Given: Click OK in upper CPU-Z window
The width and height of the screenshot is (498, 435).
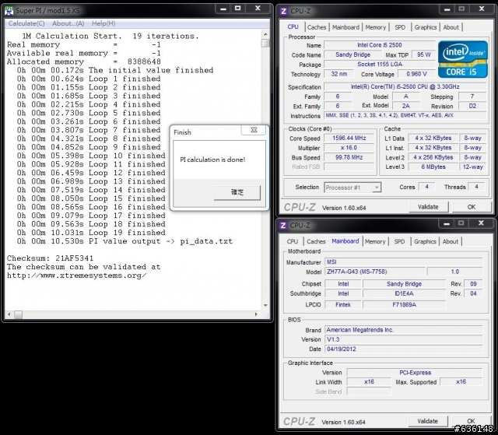Looking at the screenshot, I should [472, 207].
